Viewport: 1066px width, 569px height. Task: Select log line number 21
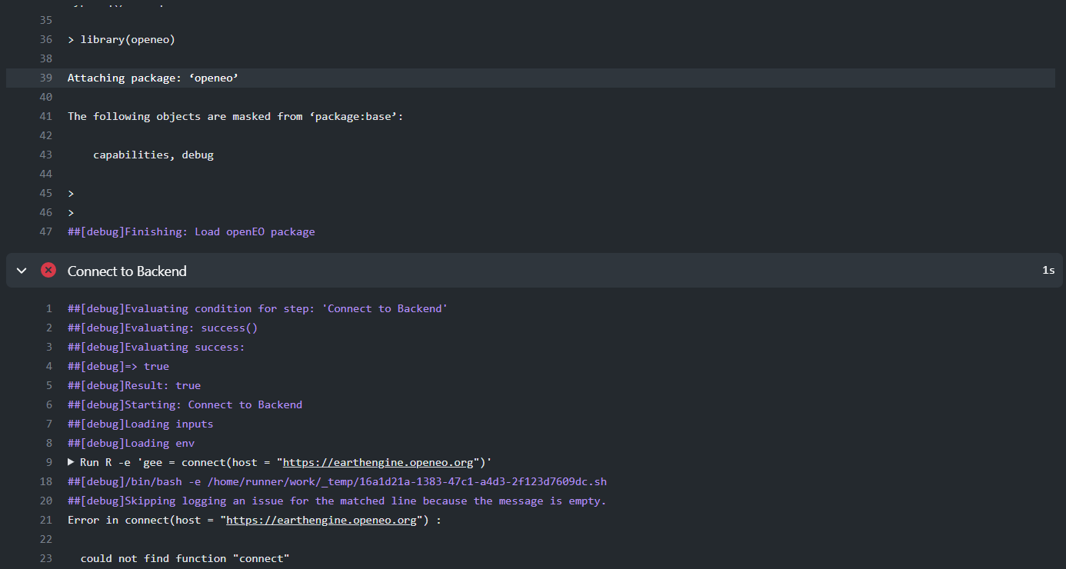click(45, 520)
